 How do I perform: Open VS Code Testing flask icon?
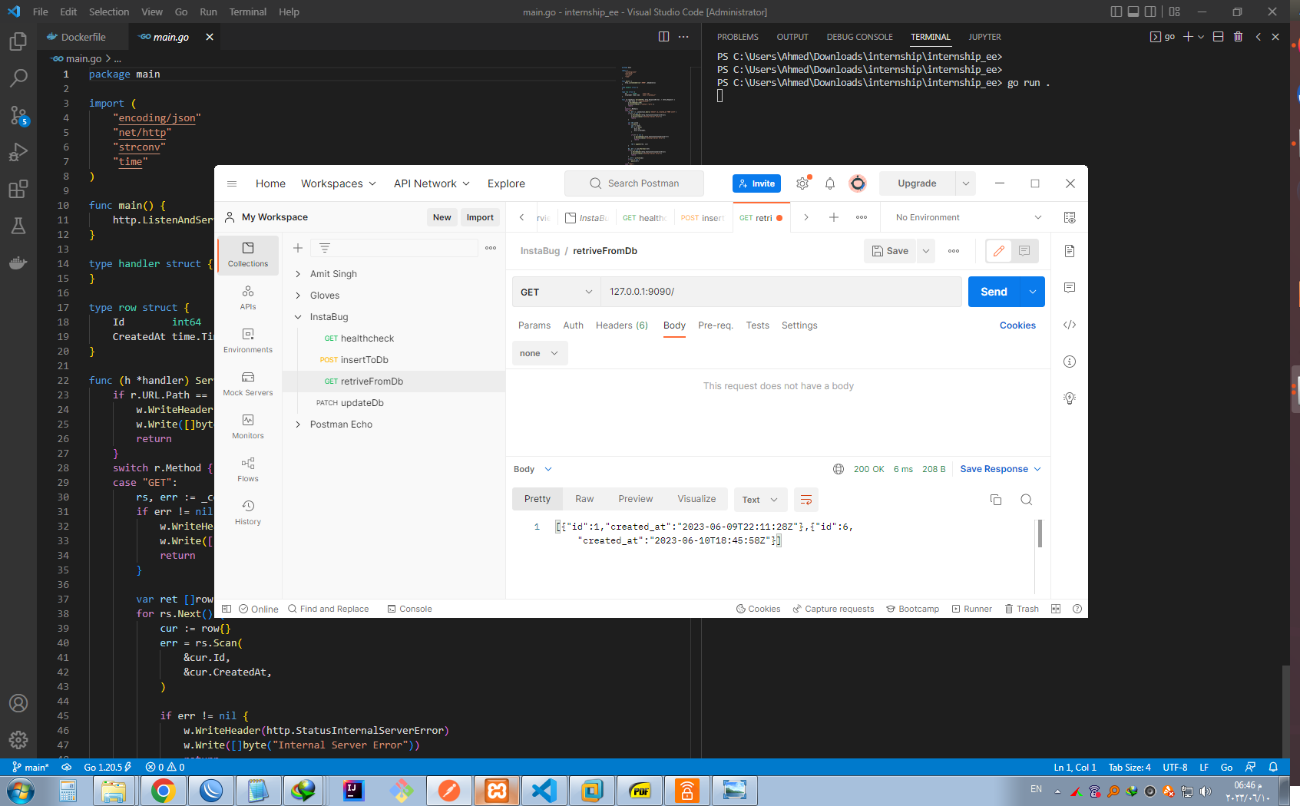coord(18,226)
